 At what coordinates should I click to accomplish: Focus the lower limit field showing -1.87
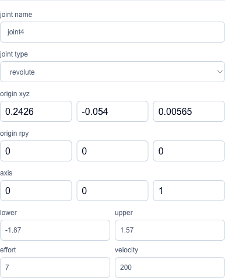[x=55, y=230]
